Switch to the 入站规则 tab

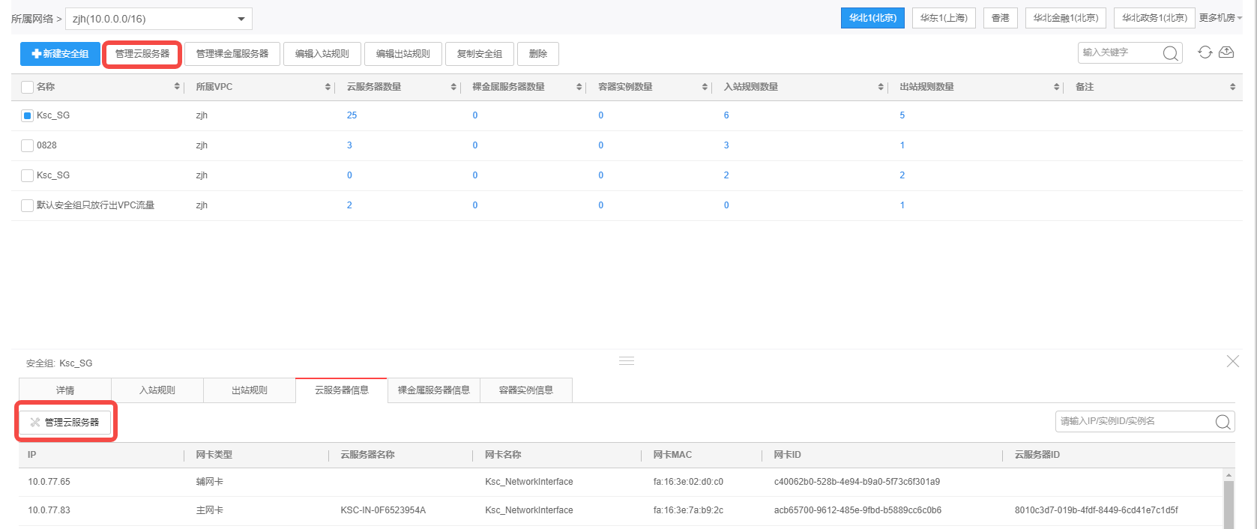[157, 390]
